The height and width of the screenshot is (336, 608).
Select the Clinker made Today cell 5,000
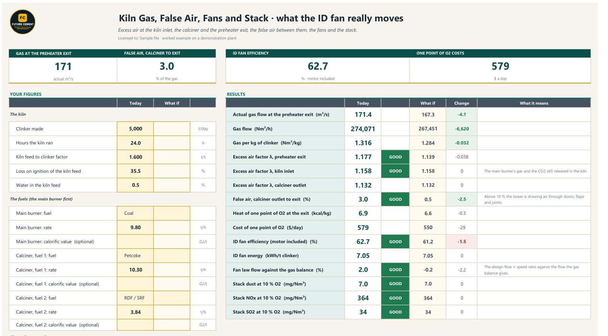tap(135, 129)
